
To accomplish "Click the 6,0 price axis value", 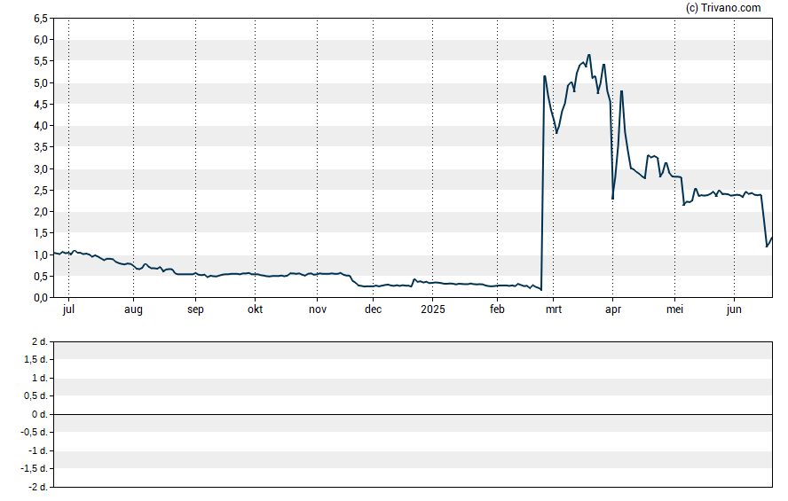I will pos(41,40).
